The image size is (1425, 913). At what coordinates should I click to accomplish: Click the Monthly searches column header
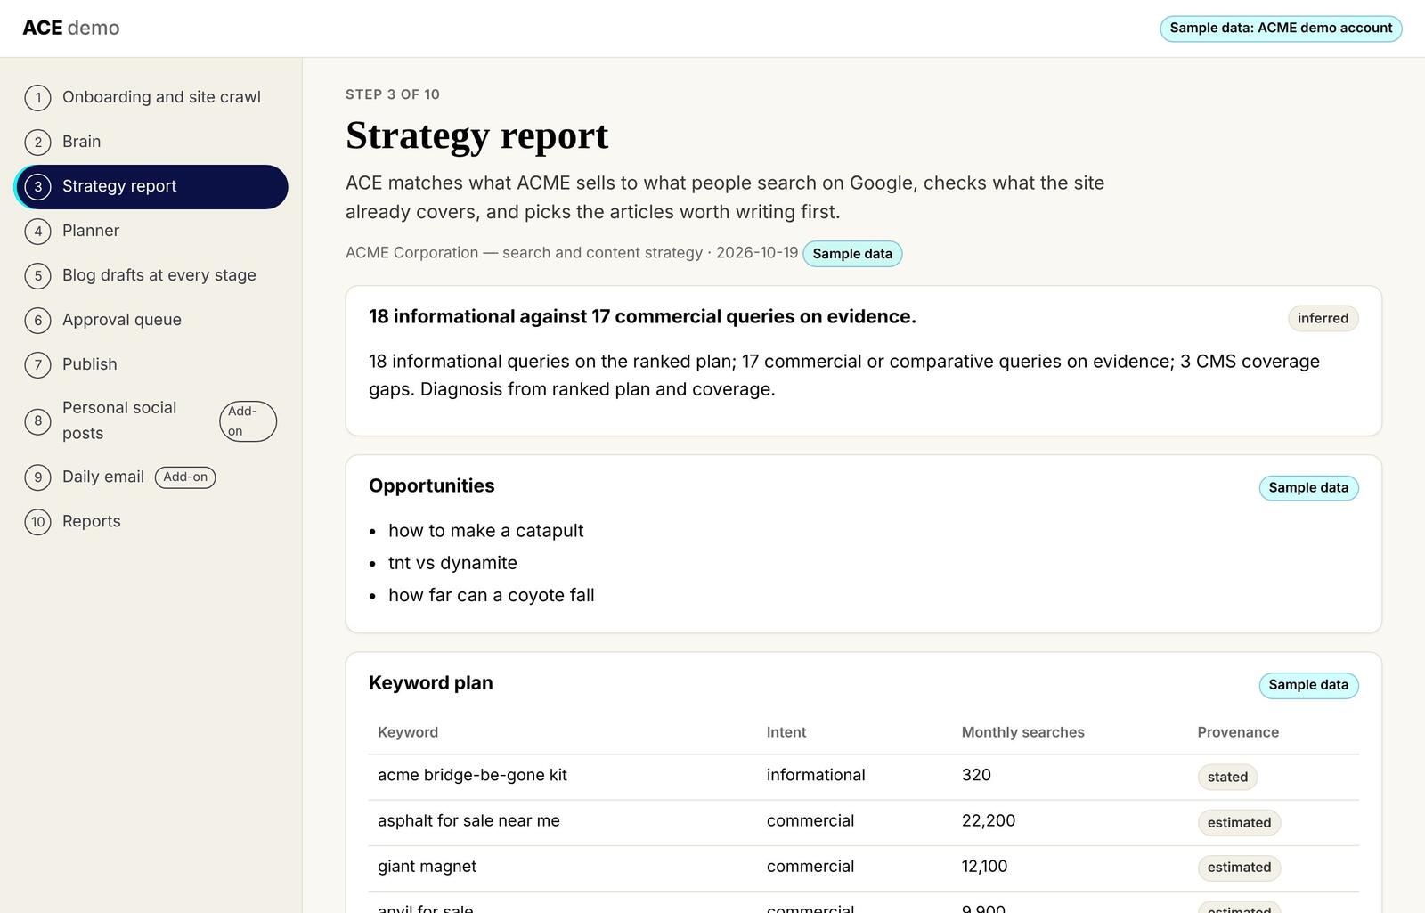pos(1022,732)
